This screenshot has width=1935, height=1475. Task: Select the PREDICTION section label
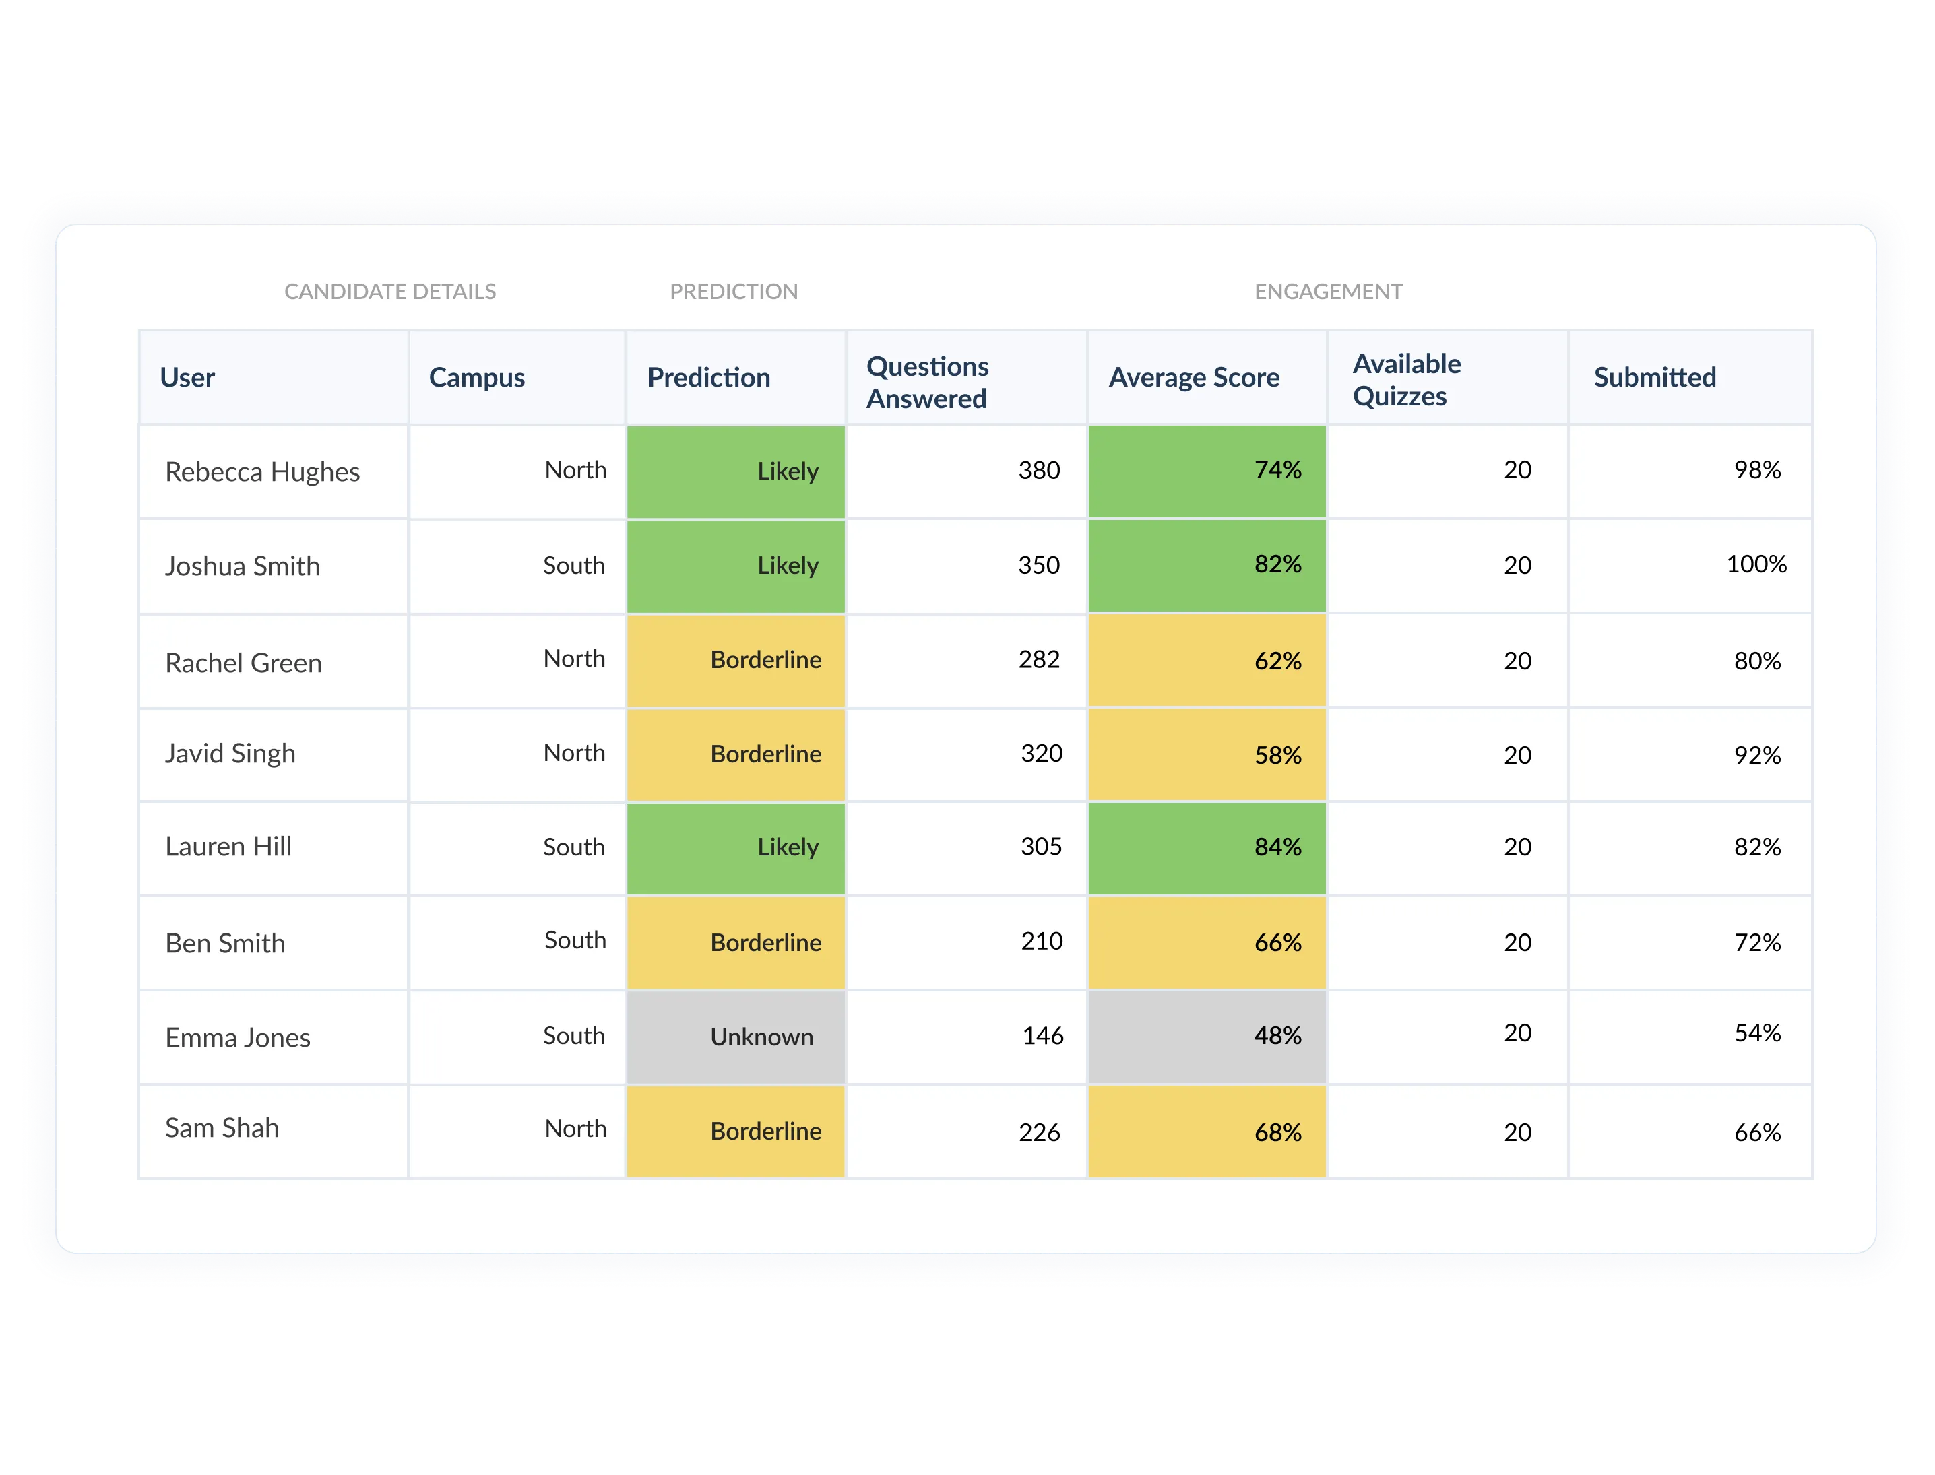(734, 292)
